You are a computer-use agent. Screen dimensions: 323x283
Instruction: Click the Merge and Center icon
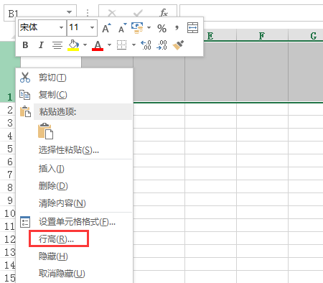click(x=192, y=28)
